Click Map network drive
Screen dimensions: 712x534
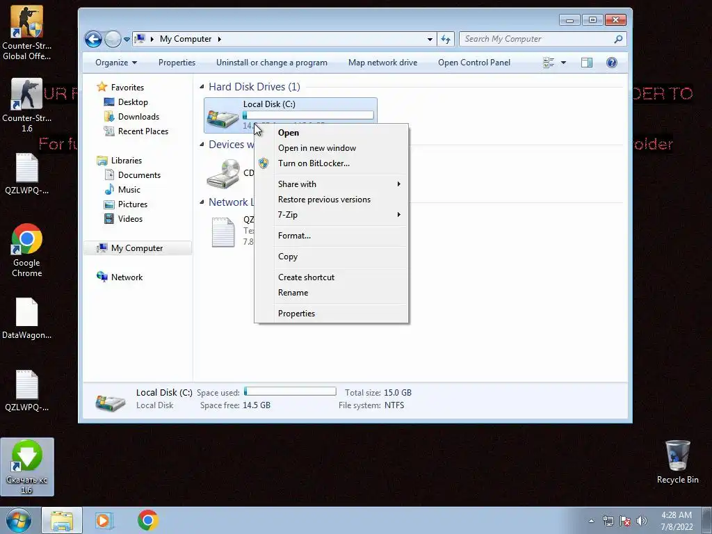pyautogui.click(x=382, y=63)
